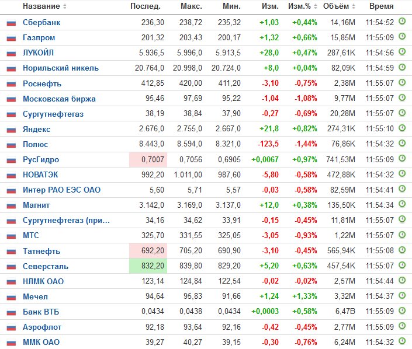Open the НОВАТЭК stock link
This screenshot has height=349, width=412.
click(40, 175)
